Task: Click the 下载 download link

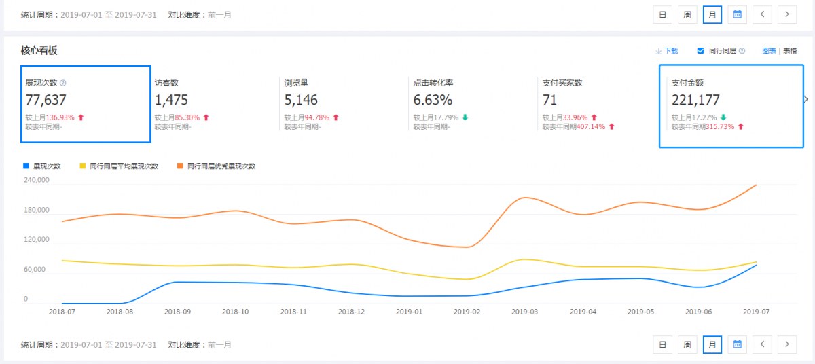Action: click(666, 51)
